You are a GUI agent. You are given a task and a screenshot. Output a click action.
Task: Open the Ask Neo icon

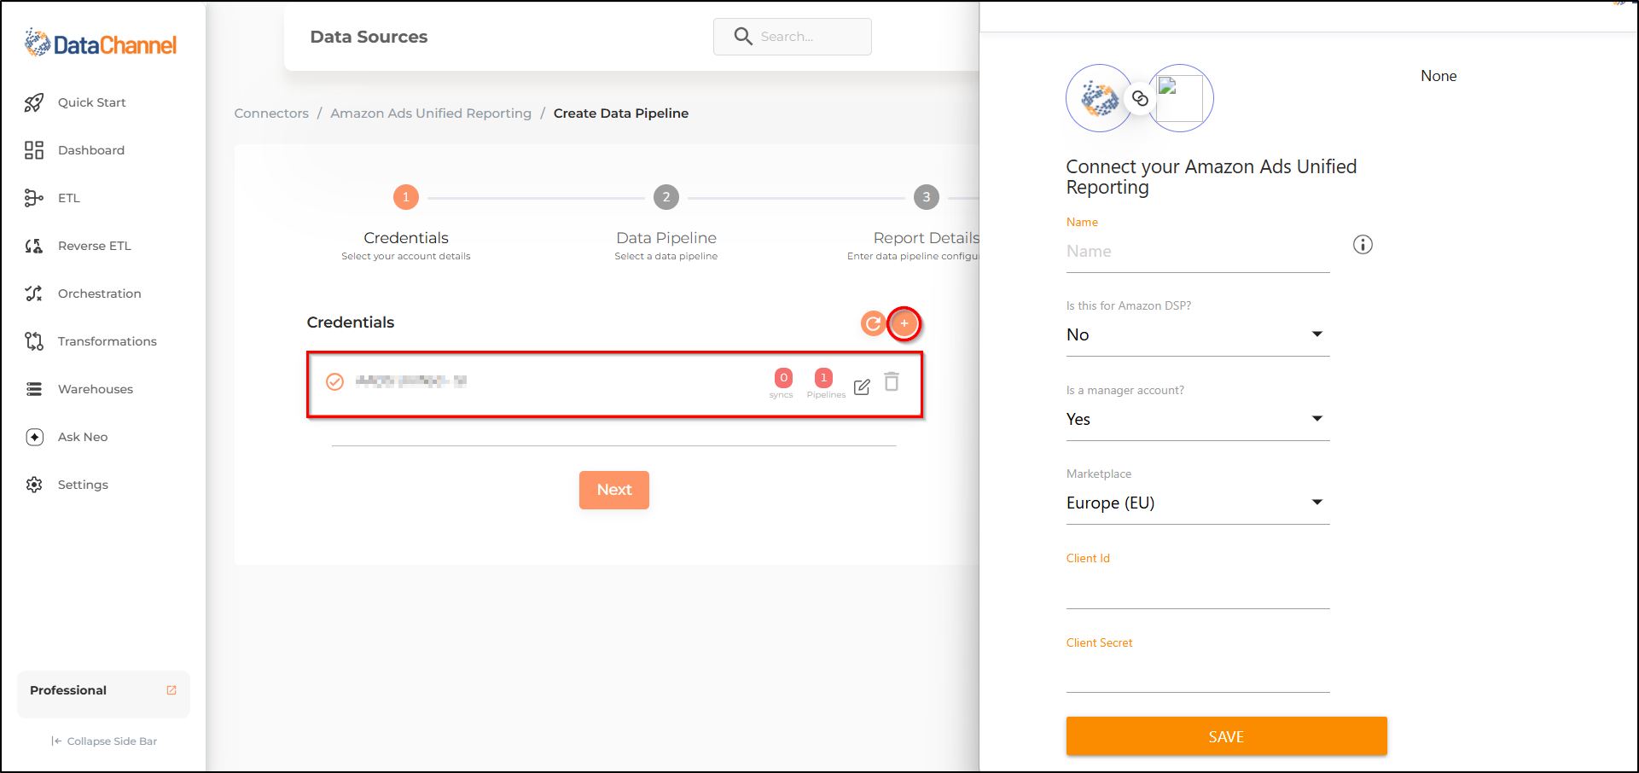(34, 437)
